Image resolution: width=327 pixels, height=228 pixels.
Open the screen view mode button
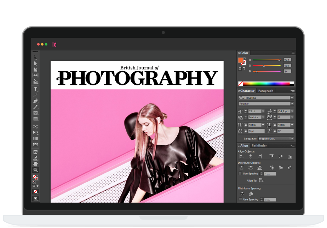click(x=35, y=199)
